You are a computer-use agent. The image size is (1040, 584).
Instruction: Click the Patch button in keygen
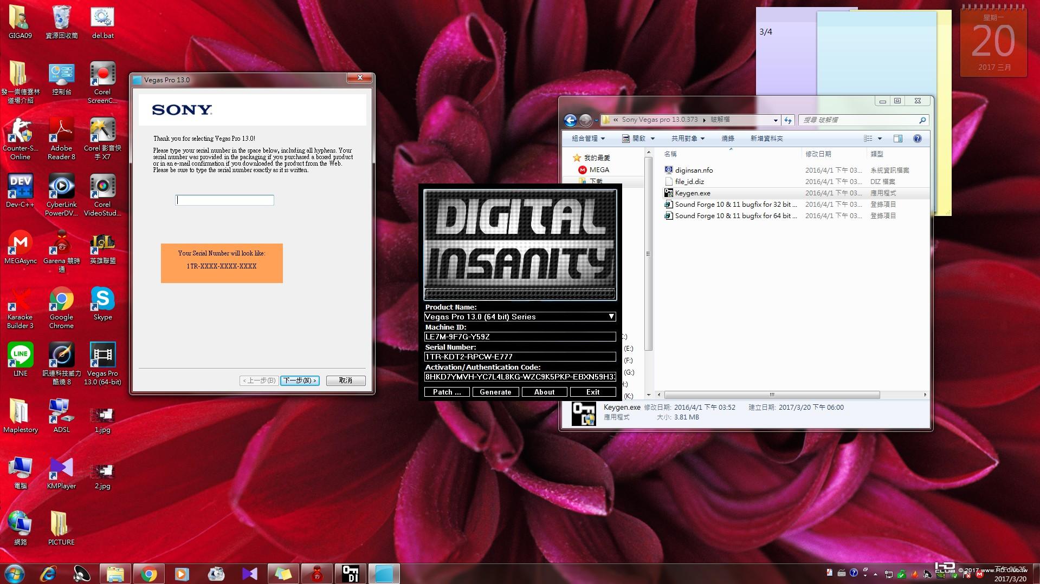pyautogui.click(x=447, y=392)
